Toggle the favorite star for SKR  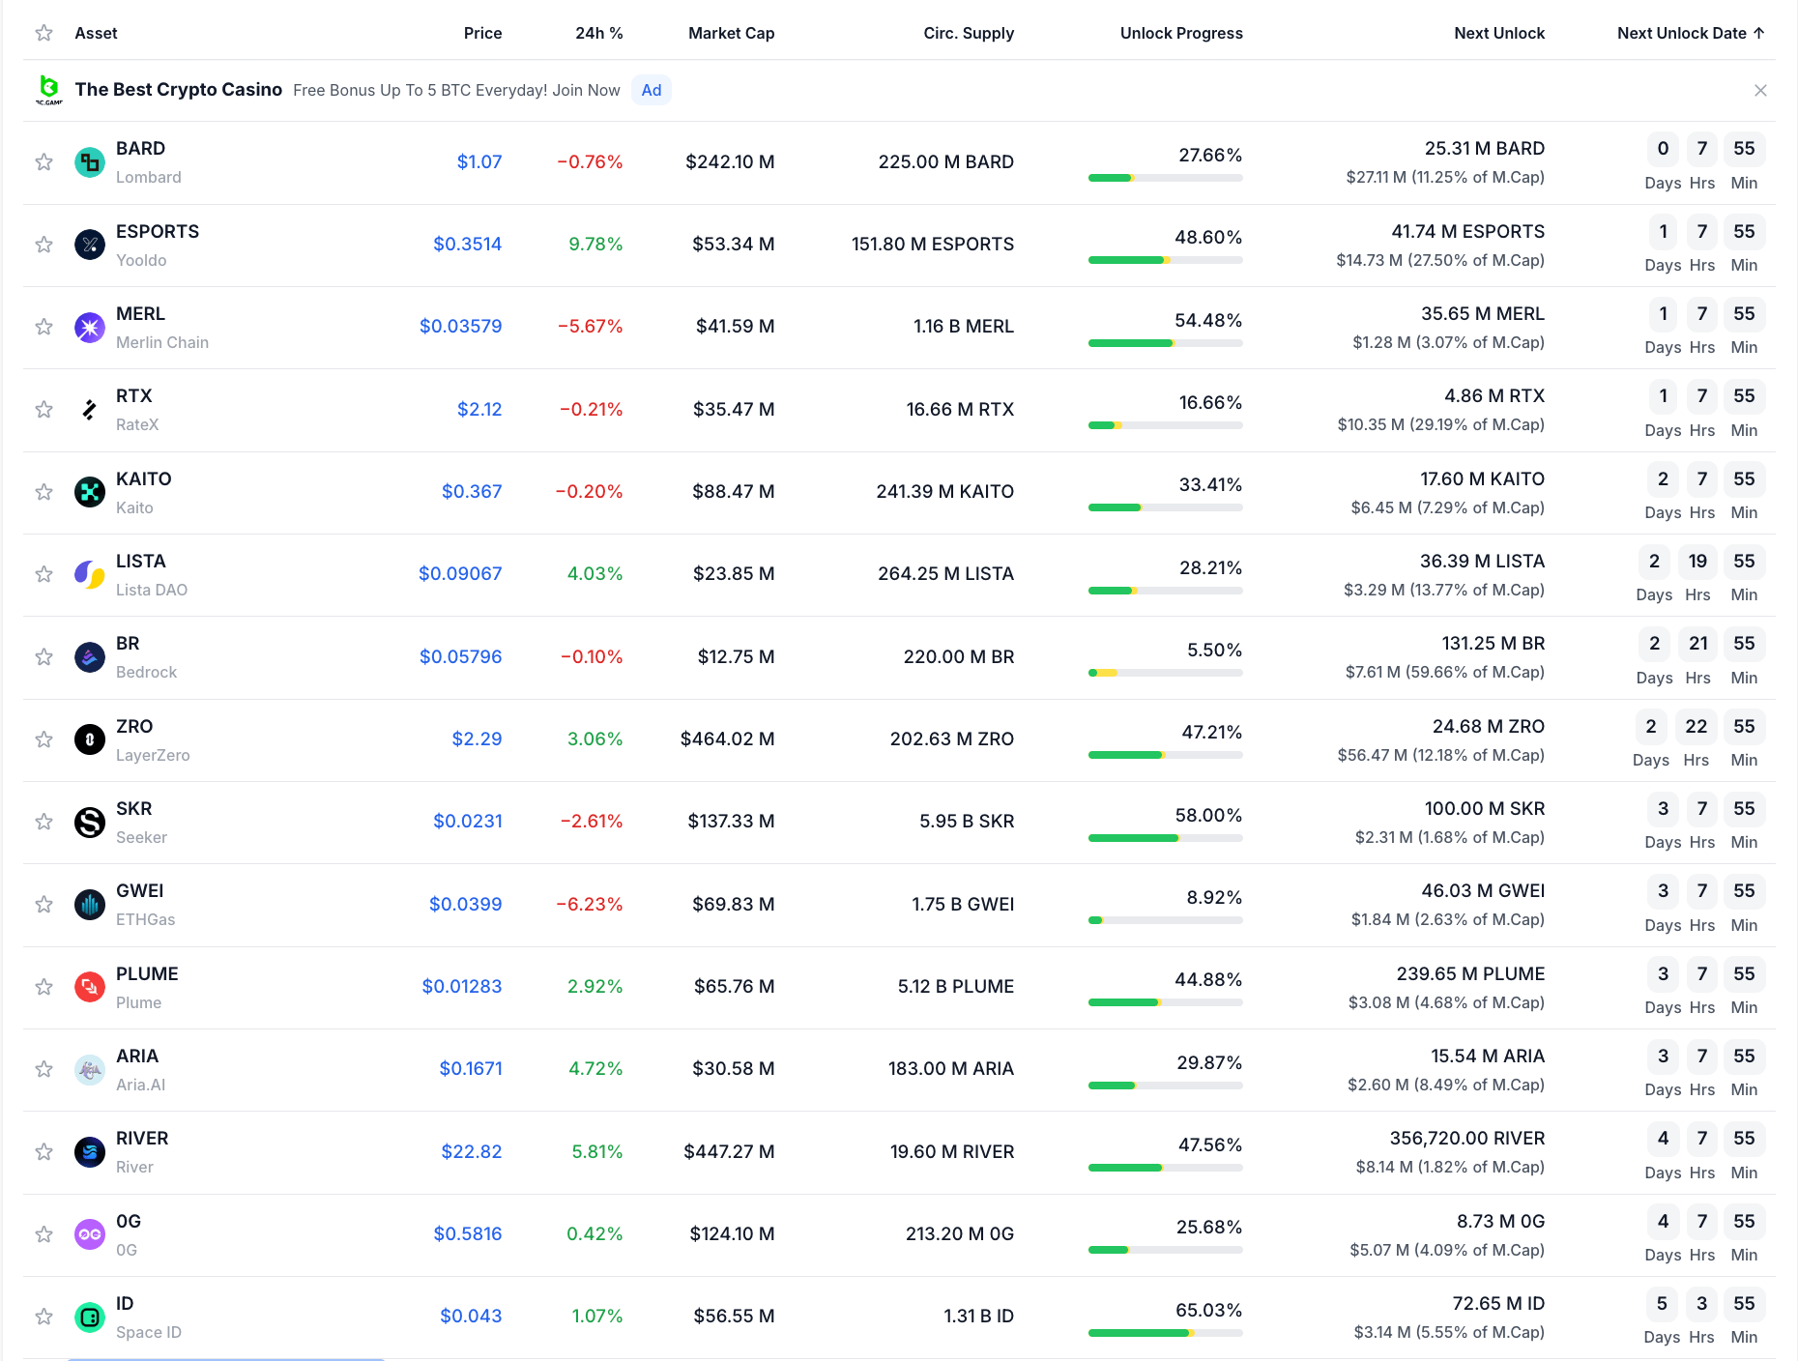(43, 822)
